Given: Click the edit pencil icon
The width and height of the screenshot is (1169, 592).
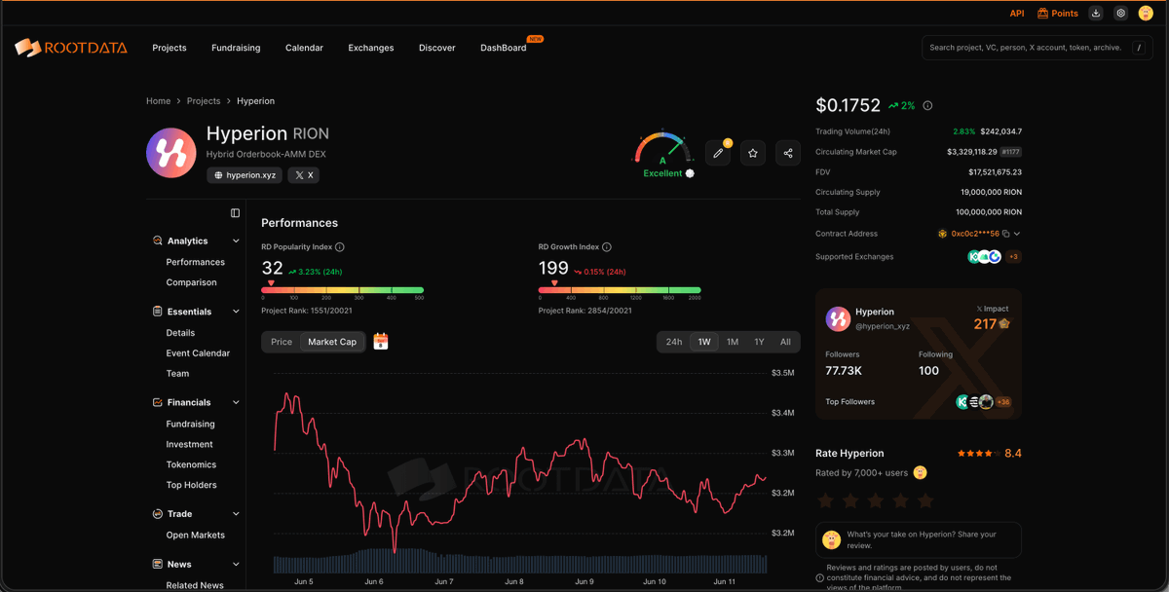Looking at the screenshot, I should coord(718,153).
